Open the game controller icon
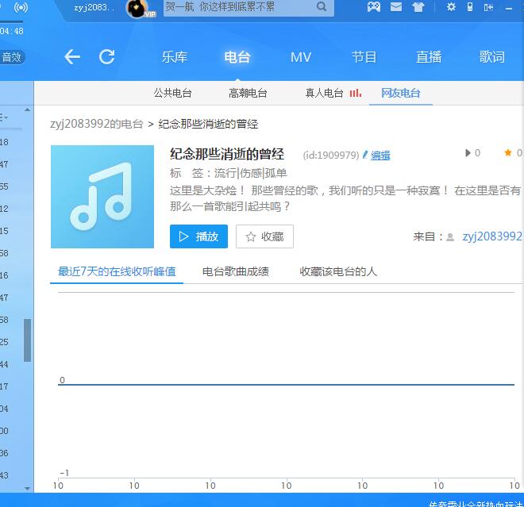 pyautogui.click(x=374, y=6)
